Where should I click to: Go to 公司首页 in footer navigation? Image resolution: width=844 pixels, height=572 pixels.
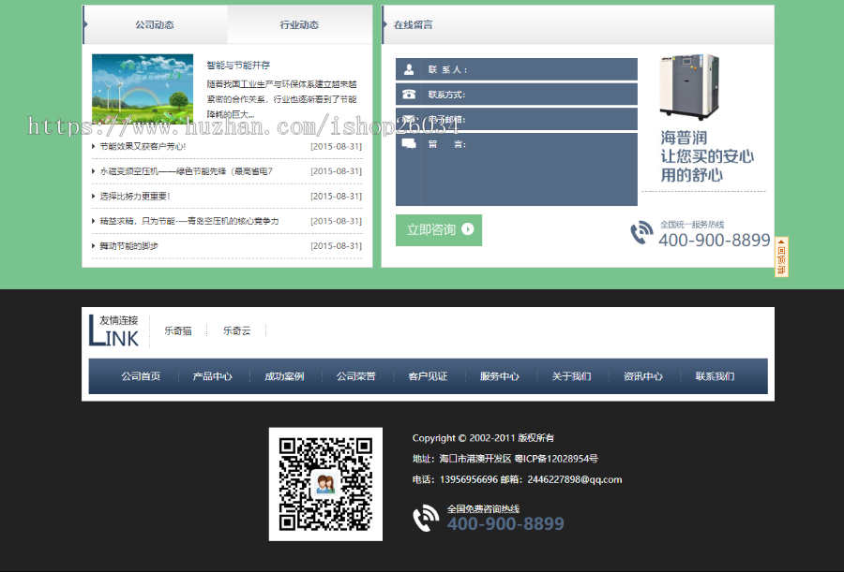point(141,376)
